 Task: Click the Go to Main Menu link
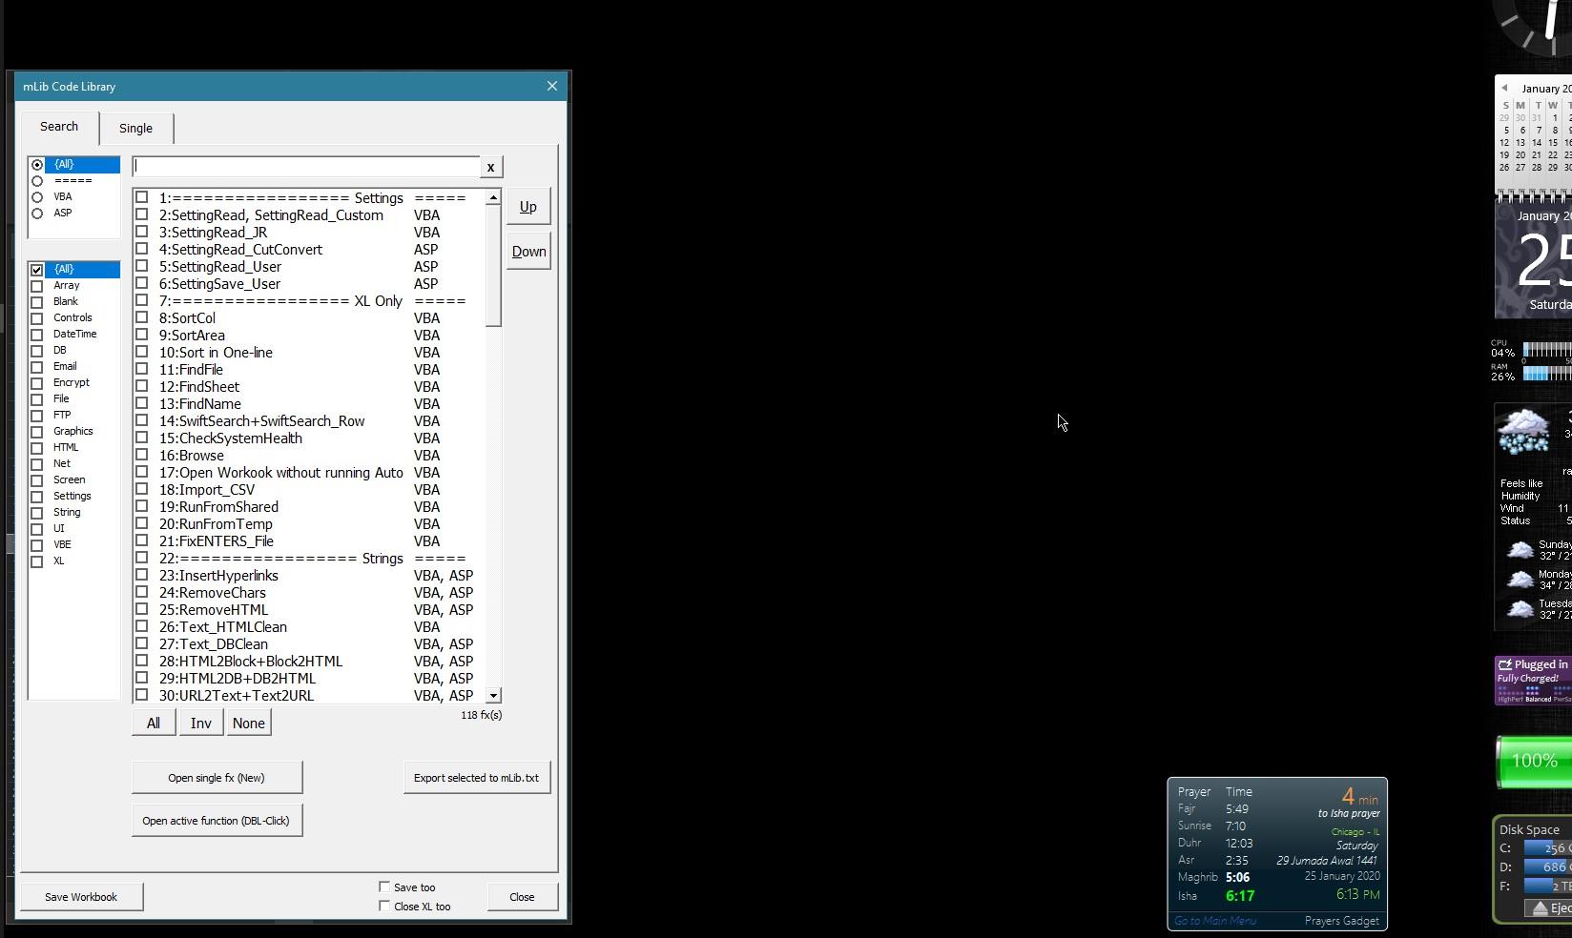1214,921
